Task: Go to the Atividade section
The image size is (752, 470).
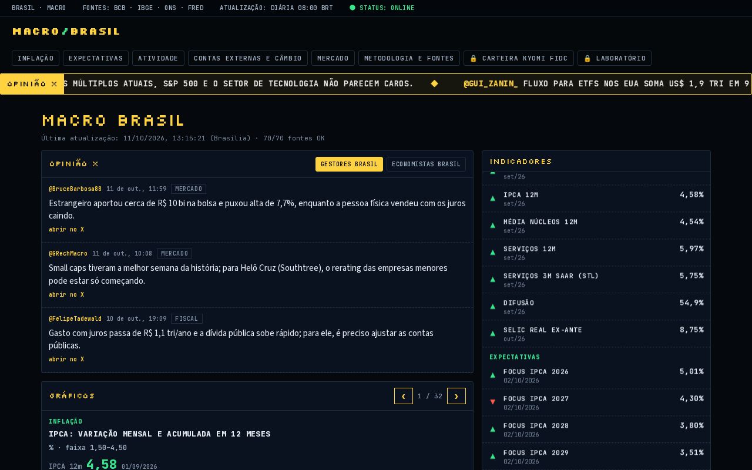Action: 158,58
